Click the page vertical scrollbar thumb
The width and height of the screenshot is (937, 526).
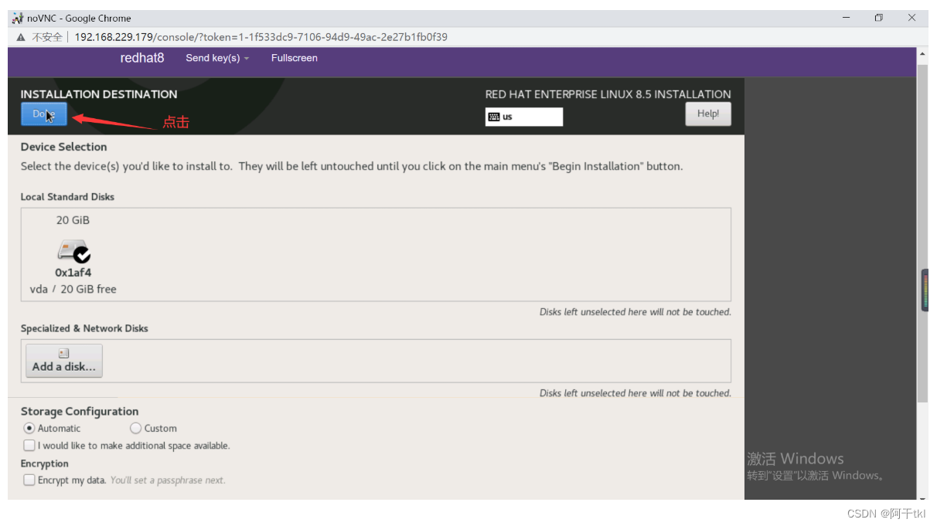(922, 233)
